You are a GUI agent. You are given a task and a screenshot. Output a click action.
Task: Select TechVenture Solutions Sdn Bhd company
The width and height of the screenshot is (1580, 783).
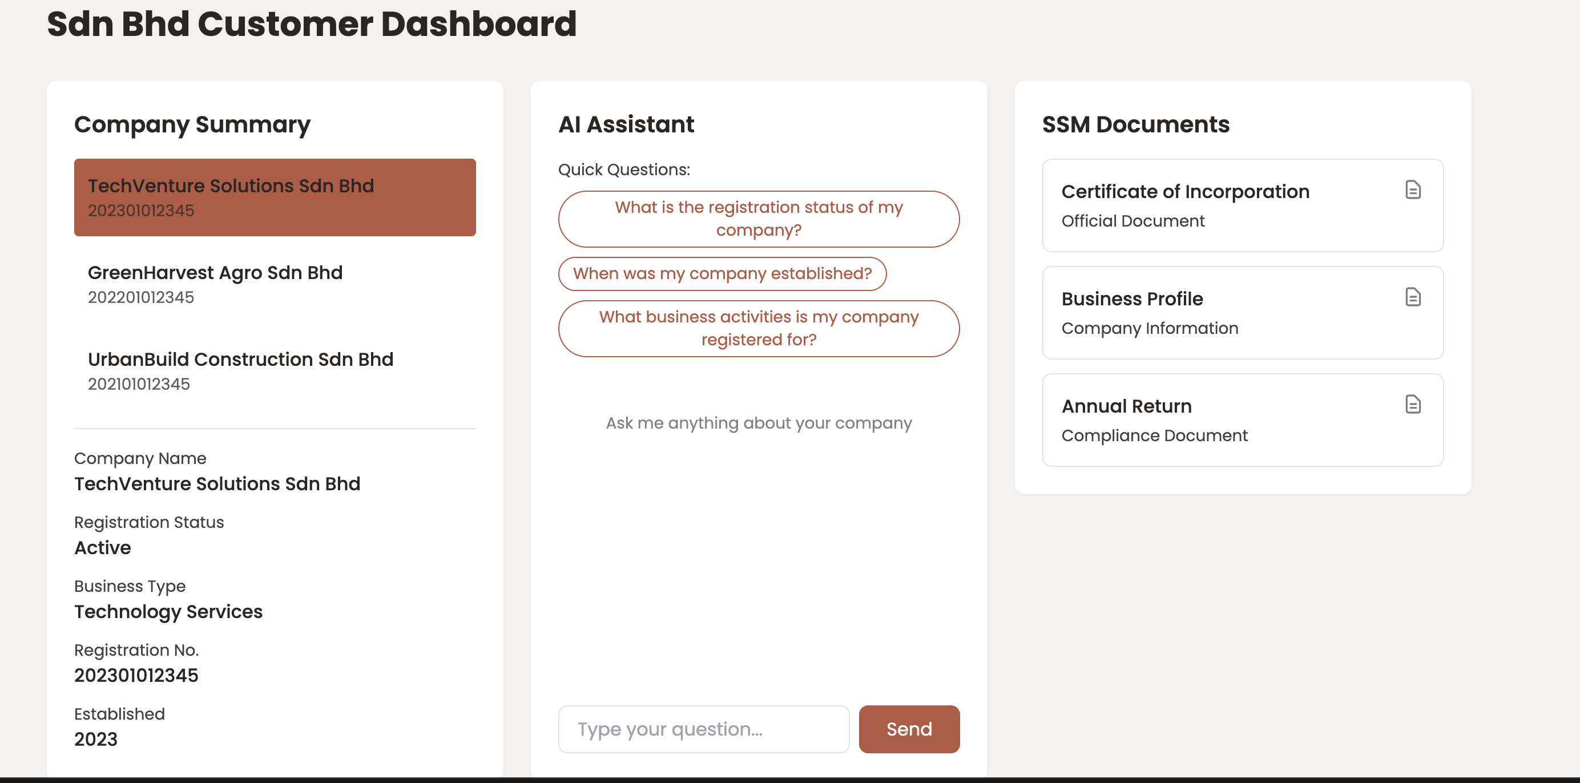coord(275,197)
